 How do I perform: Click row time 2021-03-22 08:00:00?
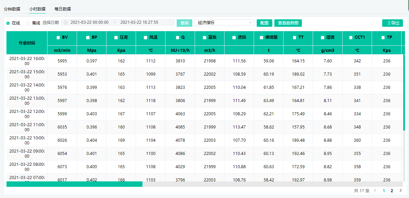(27, 167)
